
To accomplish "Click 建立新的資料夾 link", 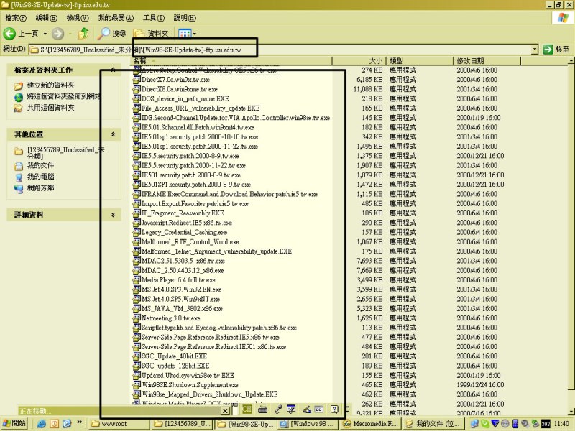I will (50, 85).
